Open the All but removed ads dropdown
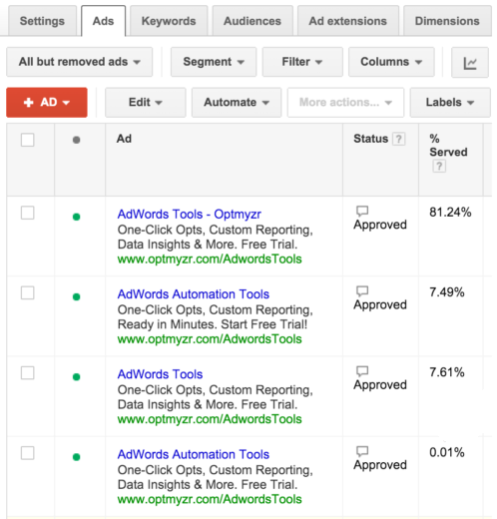 [x=79, y=62]
